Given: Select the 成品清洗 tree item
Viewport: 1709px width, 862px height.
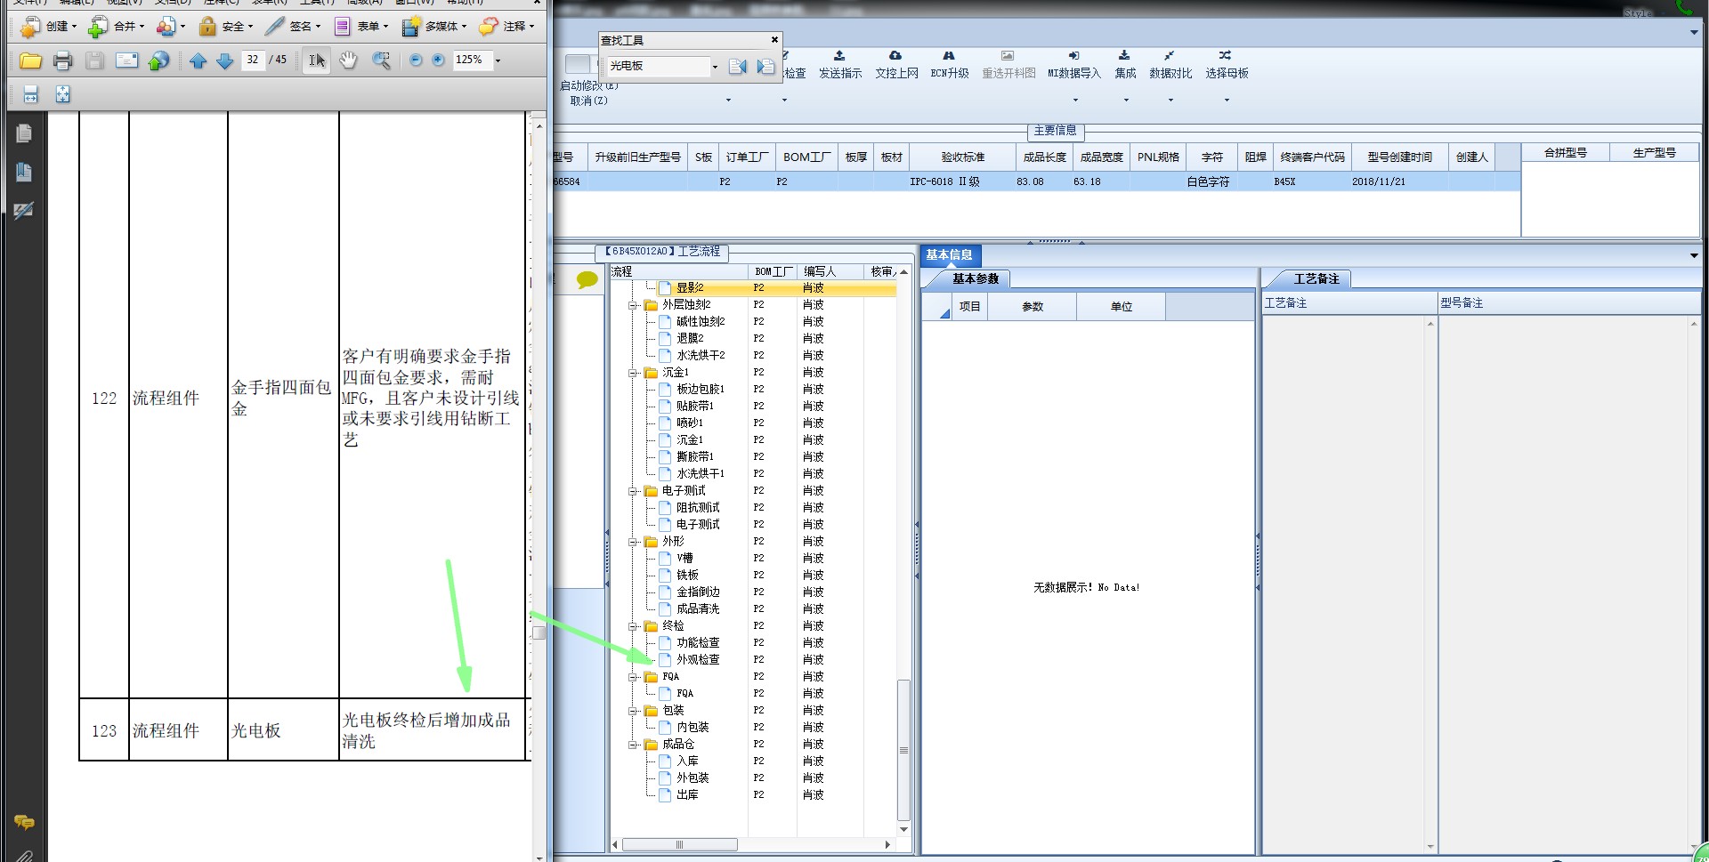Looking at the screenshot, I should (x=698, y=609).
